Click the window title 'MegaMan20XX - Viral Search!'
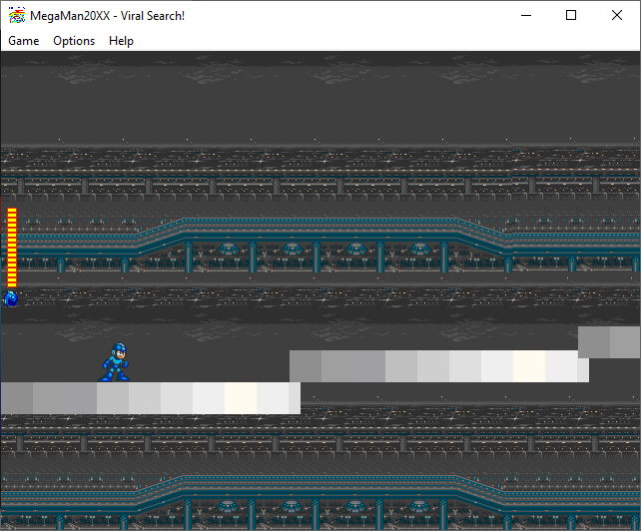The width and height of the screenshot is (641, 531). (x=107, y=16)
